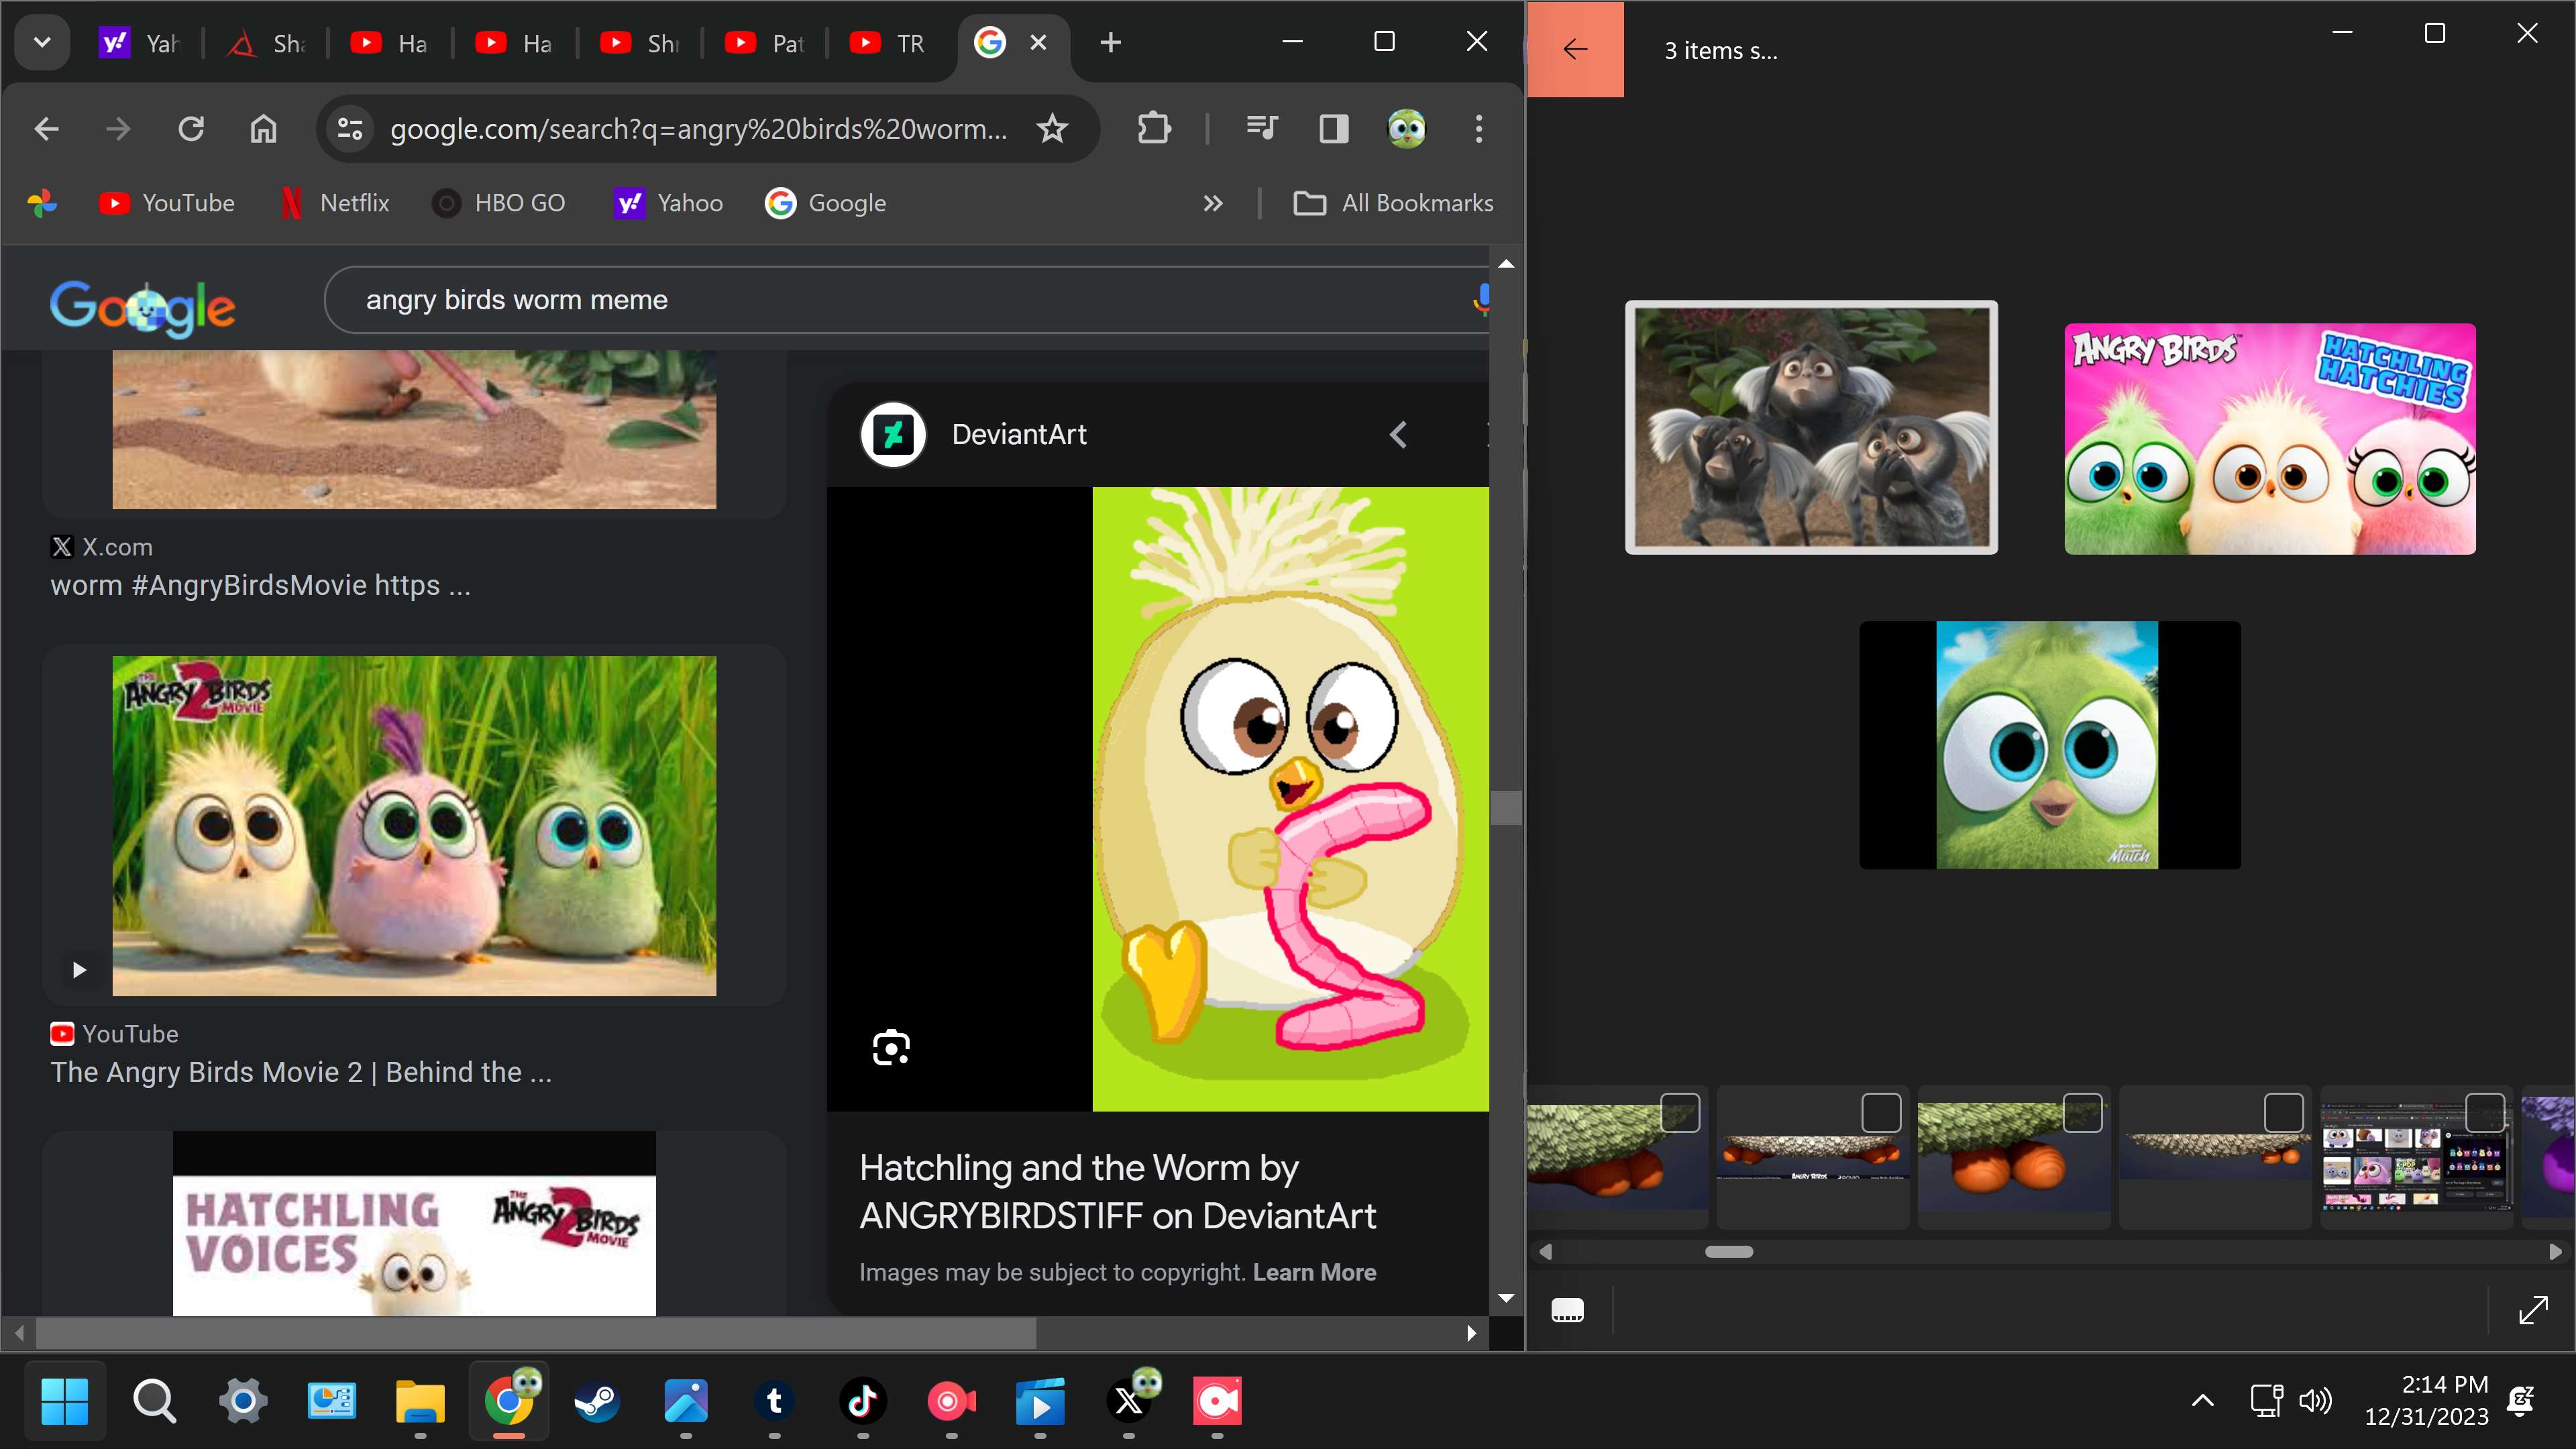Open the DeviantArt source icon
The width and height of the screenshot is (2576, 1449).
point(892,434)
